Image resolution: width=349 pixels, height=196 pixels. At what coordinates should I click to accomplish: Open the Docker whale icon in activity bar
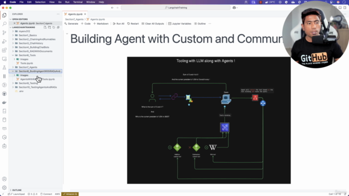click(4, 102)
